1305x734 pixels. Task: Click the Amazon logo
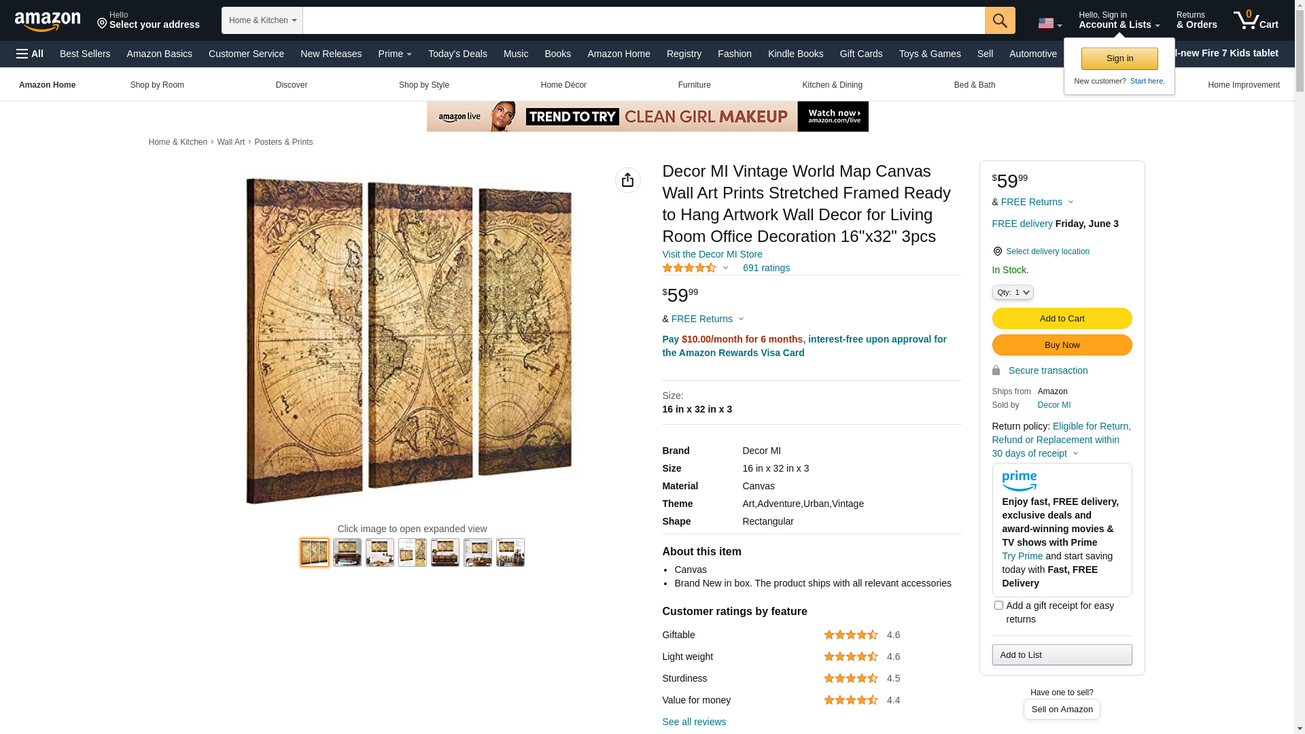pyautogui.click(x=48, y=21)
